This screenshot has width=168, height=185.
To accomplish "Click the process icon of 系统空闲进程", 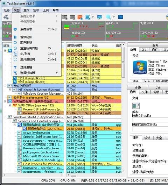I will 10,86.
